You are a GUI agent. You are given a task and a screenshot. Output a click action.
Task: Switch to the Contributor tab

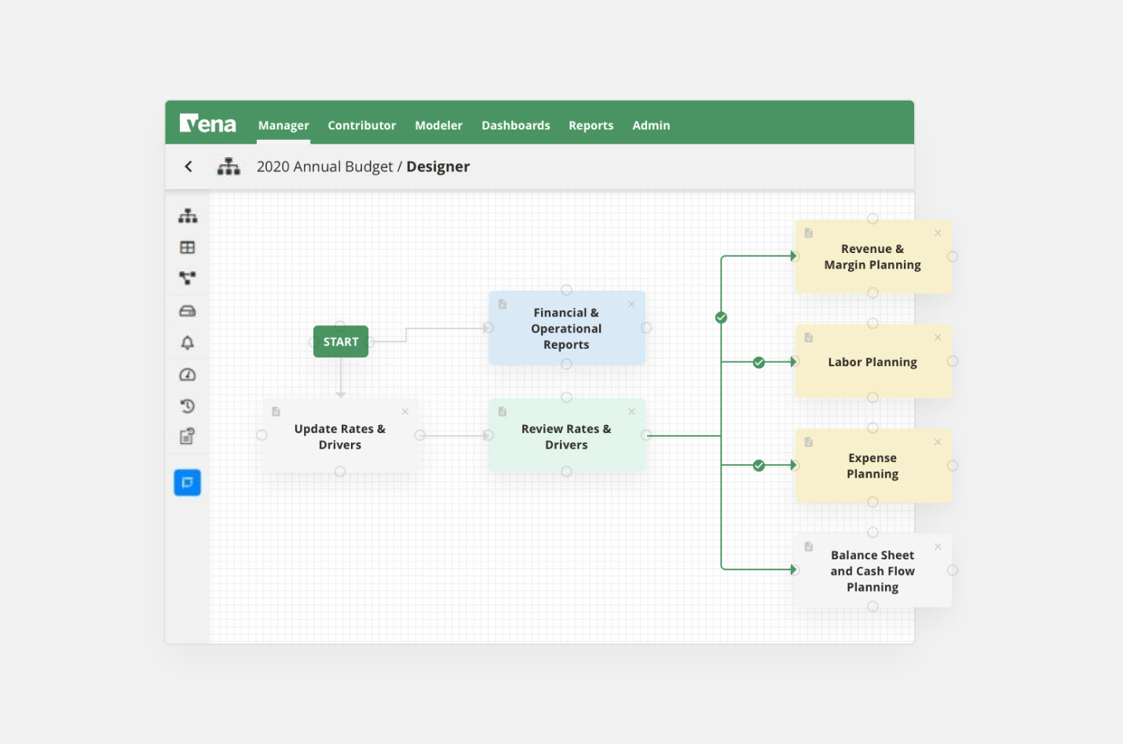point(362,125)
